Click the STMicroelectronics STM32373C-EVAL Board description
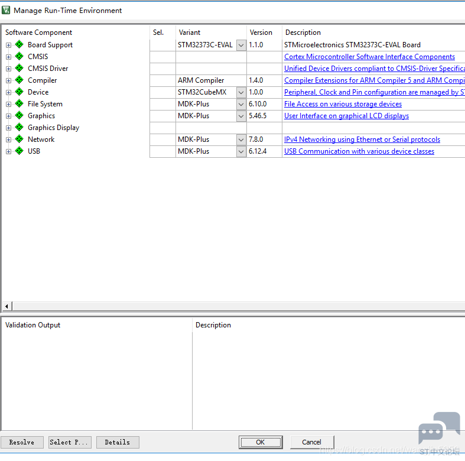The image size is (465, 461). pyautogui.click(x=352, y=45)
